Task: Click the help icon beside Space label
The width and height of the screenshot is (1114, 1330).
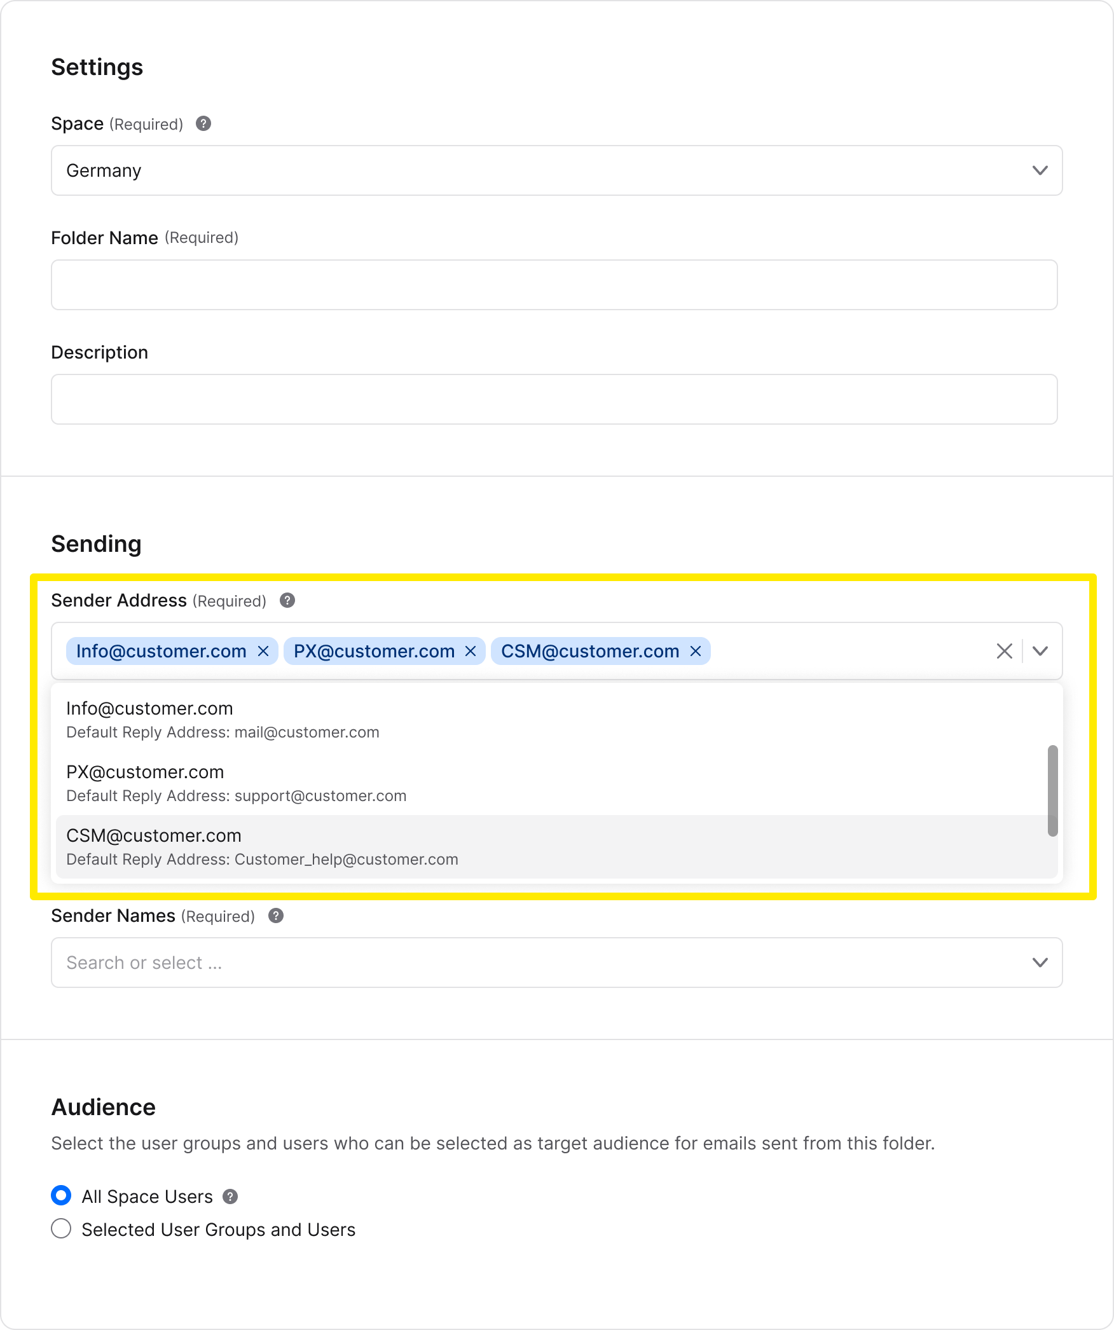Action: [x=203, y=123]
